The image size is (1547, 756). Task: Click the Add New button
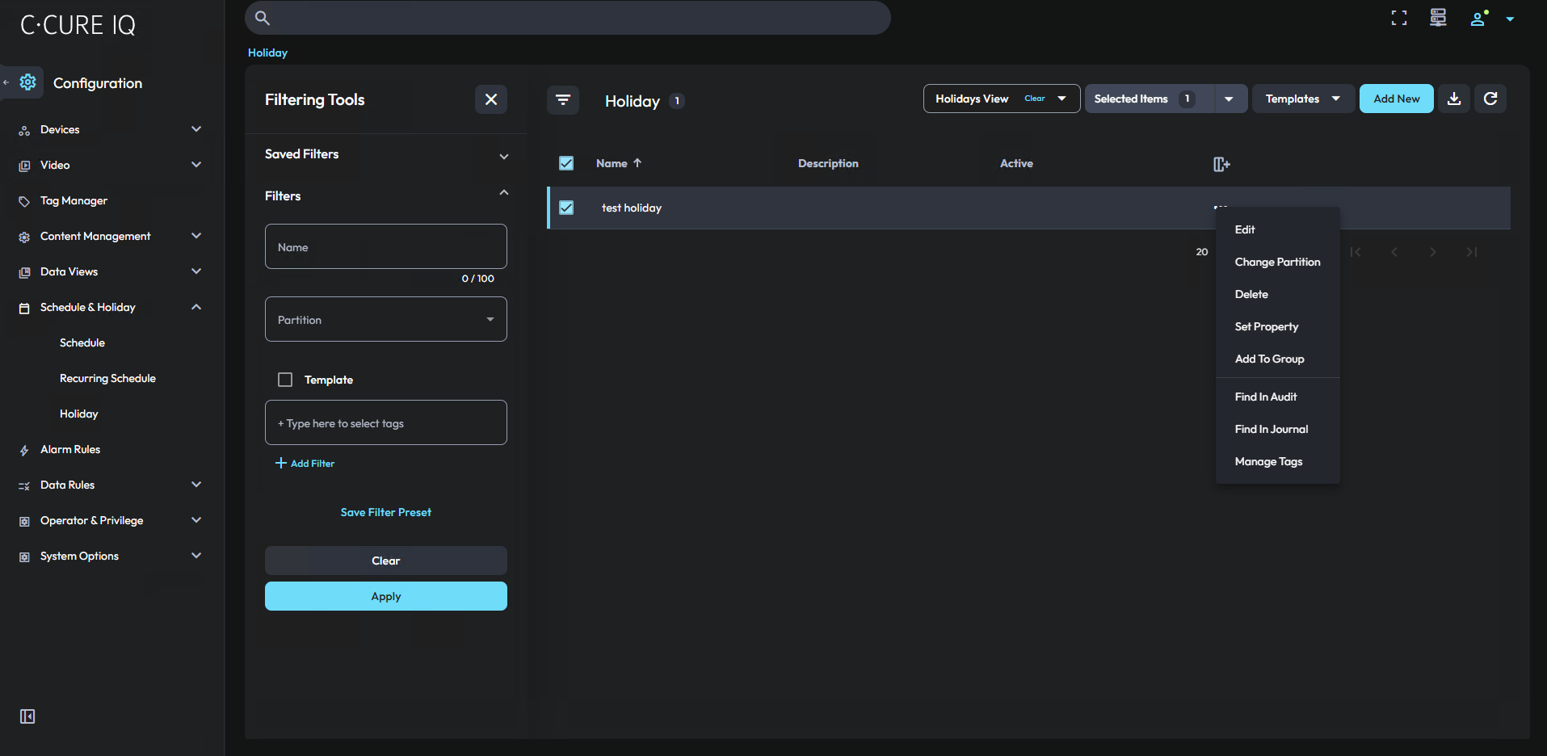(1396, 98)
